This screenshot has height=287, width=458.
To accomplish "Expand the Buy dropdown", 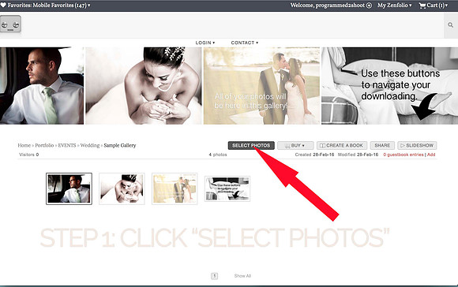I will [295, 145].
